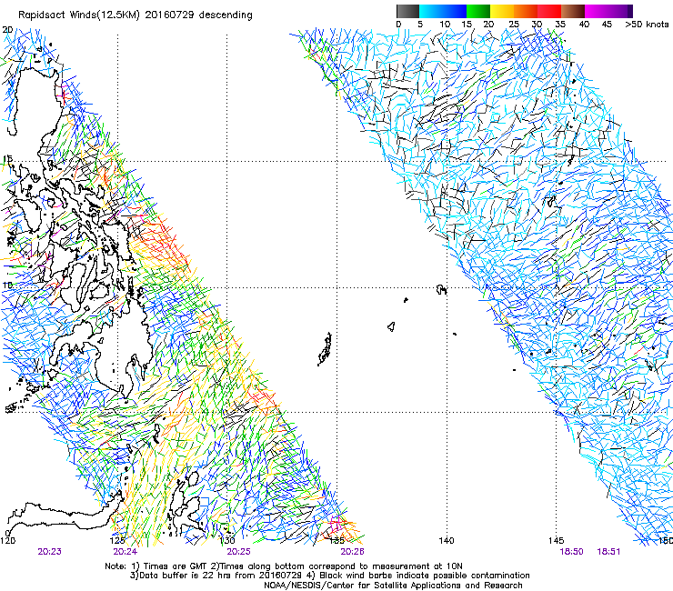This screenshot has height=591, width=673.
Task: Click the Rapidscat Winds title text
Action: click(x=136, y=15)
